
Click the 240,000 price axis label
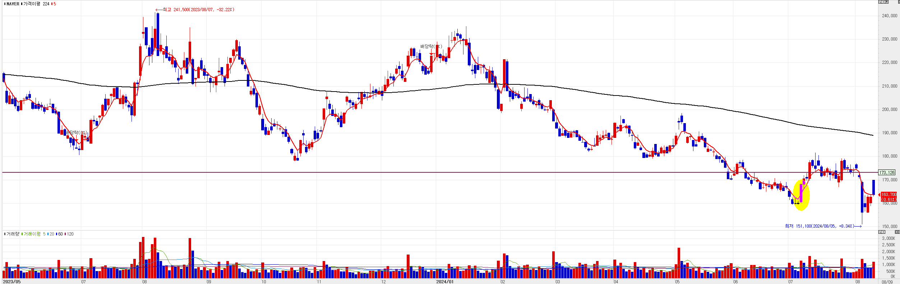click(x=890, y=16)
